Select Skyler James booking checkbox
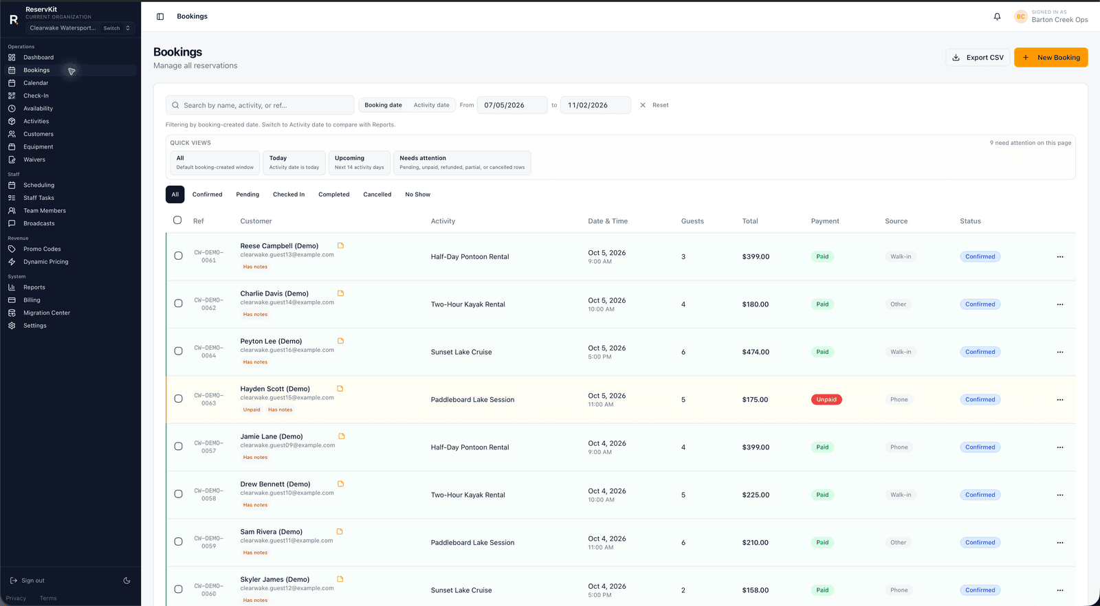This screenshot has height=606, width=1100. pyautogui.click(x=178, y=589)
